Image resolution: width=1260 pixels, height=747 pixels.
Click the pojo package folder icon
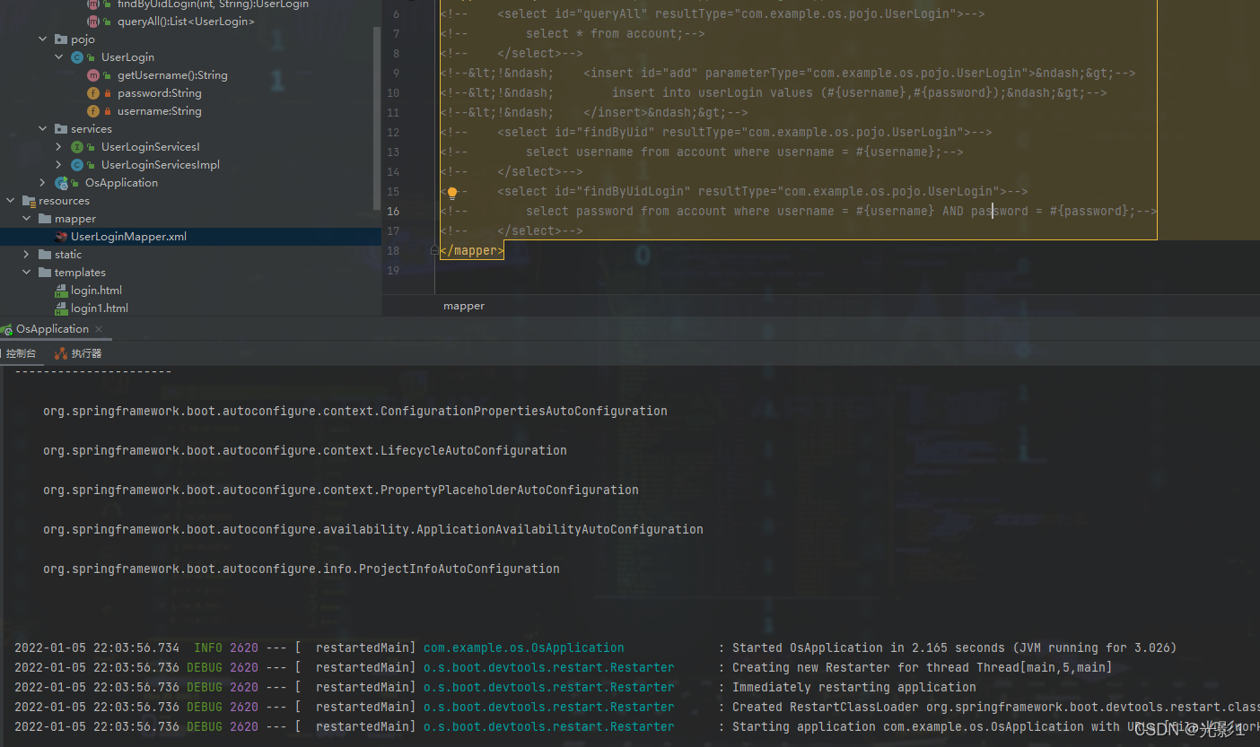[x=61, y=39]
